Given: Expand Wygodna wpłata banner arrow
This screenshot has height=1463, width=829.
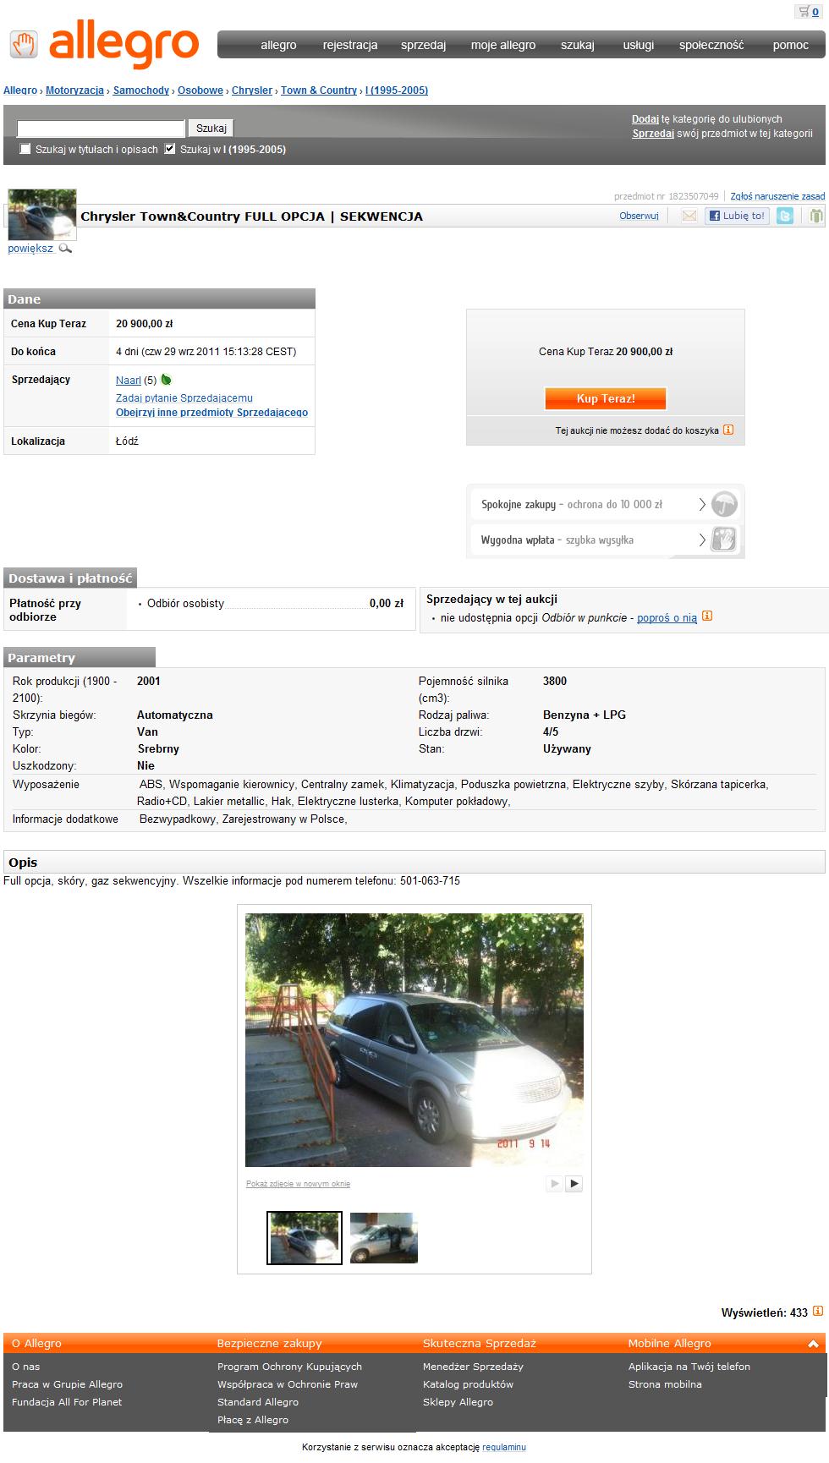Looking at the screenshot, I should click(x=702, y=540).
